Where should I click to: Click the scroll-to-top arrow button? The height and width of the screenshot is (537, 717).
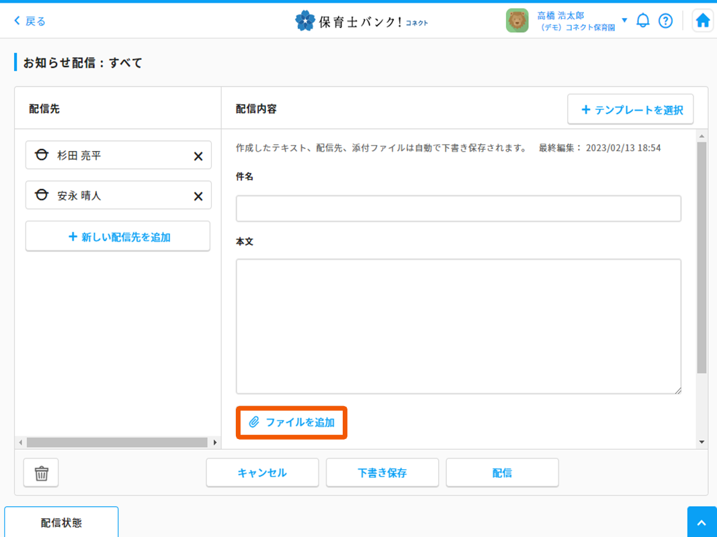click(702, 522)
